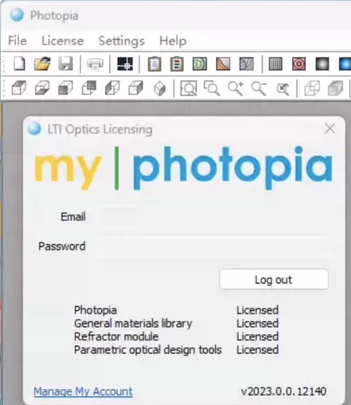The height and width of the screenshot is (405, 351).
Task: Click the red concentric target icon
Action: coord(299,64)
